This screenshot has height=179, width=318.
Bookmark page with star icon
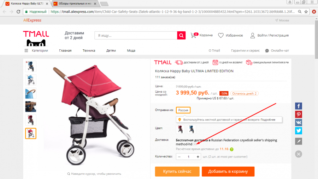click(x=306, y=12)
